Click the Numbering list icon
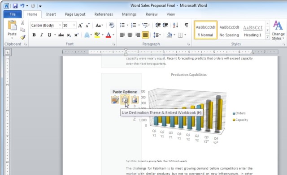Viewport: 287px width, 175px height. (x=134, y=25)
